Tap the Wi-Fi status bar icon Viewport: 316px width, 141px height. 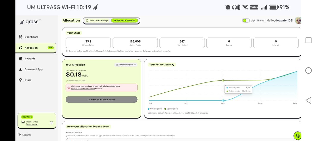245,7
